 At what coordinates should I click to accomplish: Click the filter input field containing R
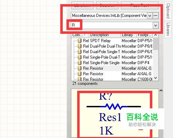(x=112, y=25)
